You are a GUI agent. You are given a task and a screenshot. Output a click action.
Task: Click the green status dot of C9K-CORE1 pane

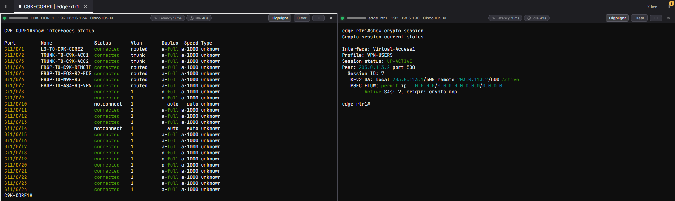[4, 18]
